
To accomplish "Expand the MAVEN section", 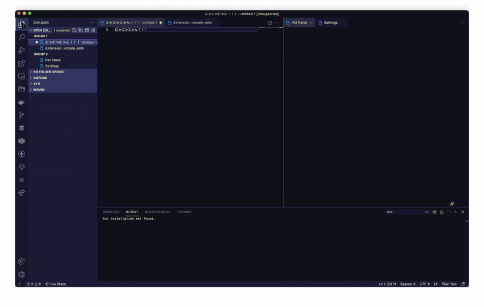I will click(x=38, y=90).
